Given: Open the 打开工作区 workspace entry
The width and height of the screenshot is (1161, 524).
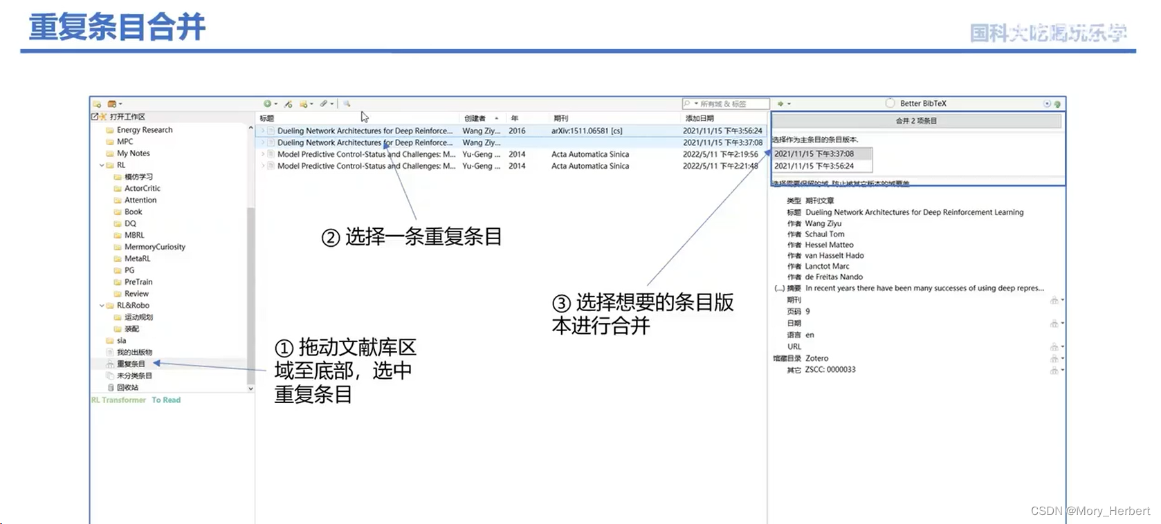Looking at the screenshot, I should click(127, 117).
